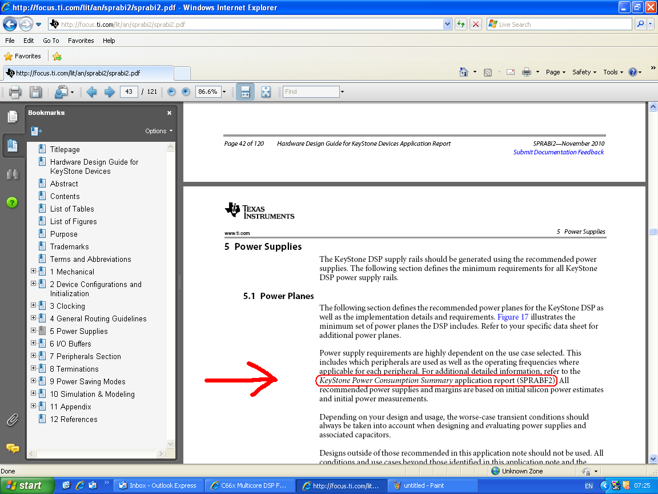Open Submit Documentation Feedback link

coord(558,152)
